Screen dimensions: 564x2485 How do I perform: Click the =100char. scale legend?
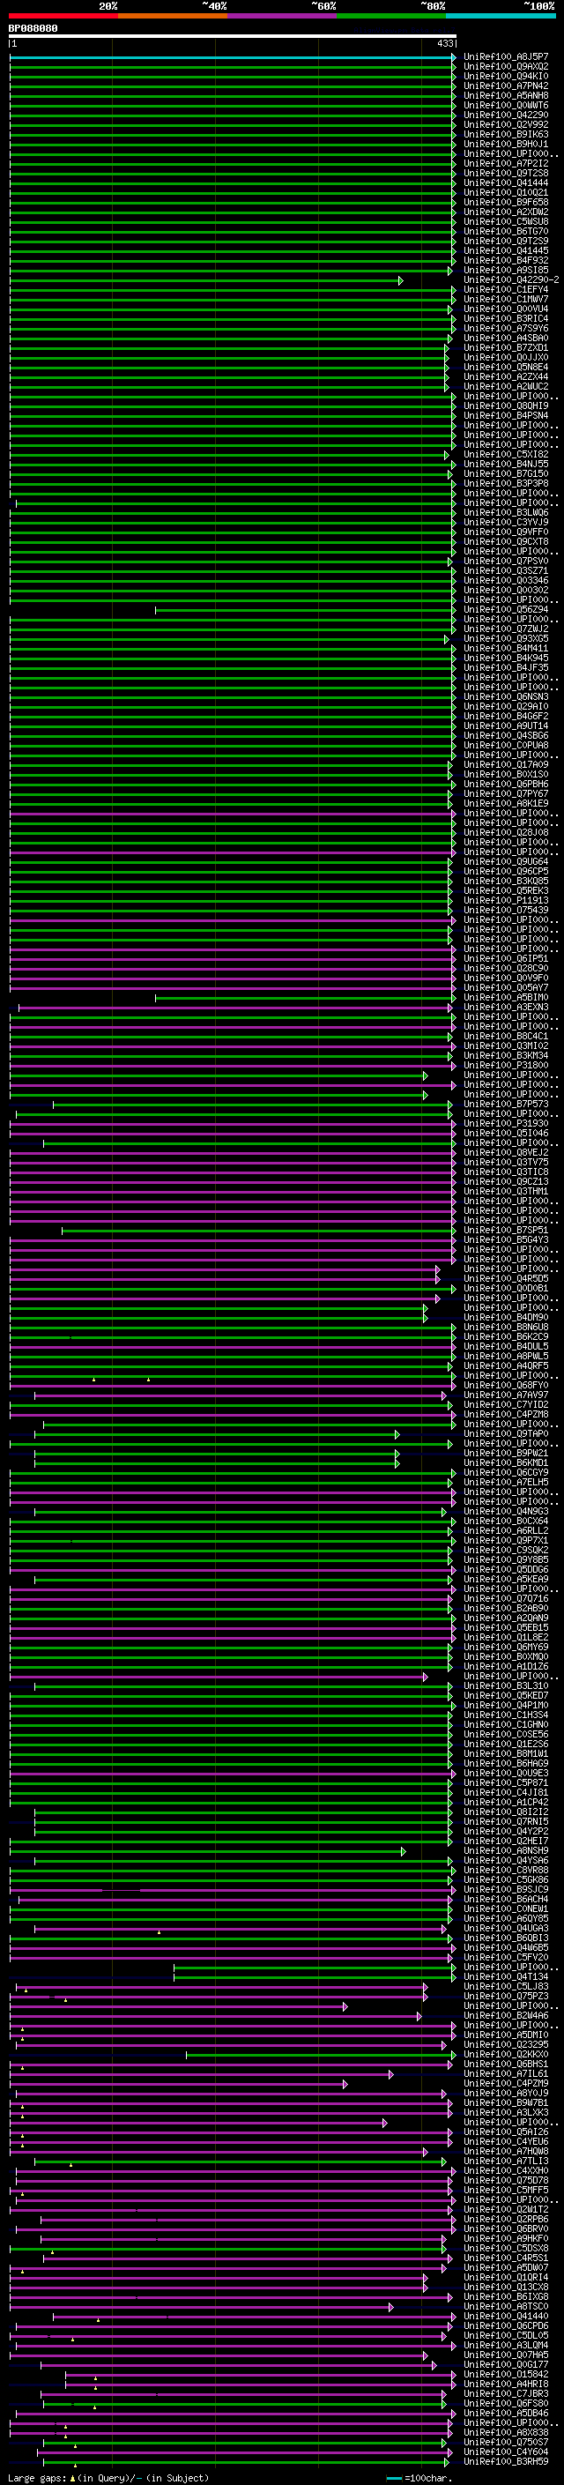(x=420, y=2477)
